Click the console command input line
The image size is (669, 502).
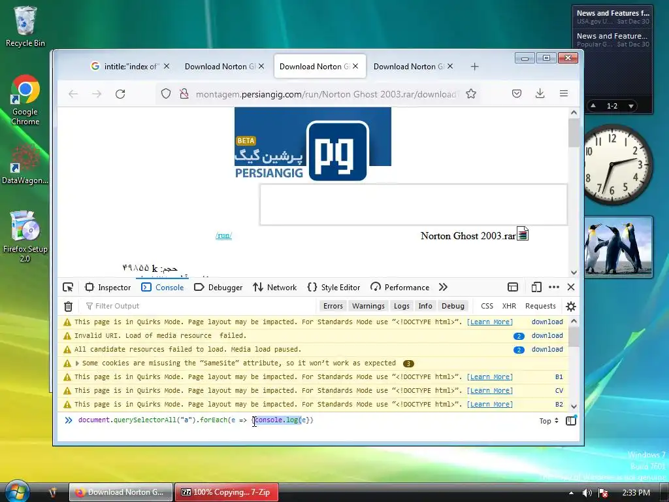coord(299,420)
